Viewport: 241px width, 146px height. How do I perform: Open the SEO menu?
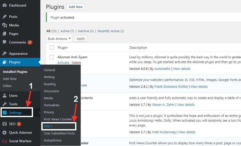coord(12,124)
